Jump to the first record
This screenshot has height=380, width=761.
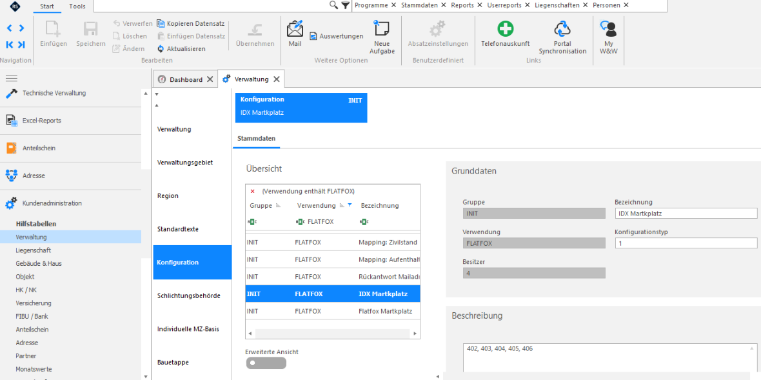pyautogui.click(x=9, y=45)
